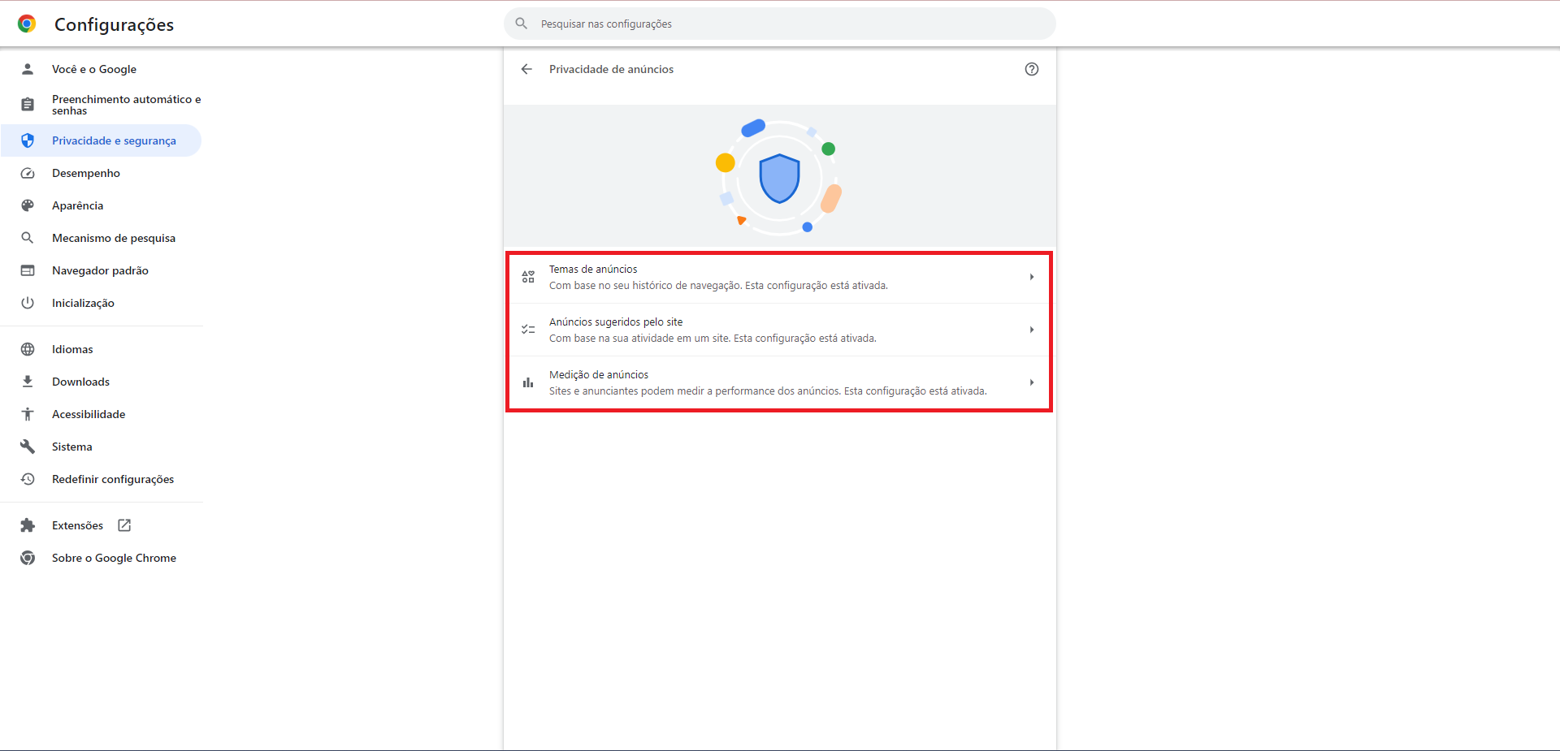Click the shield icon for Privacidade e segurança

click(x=28, y=140)
